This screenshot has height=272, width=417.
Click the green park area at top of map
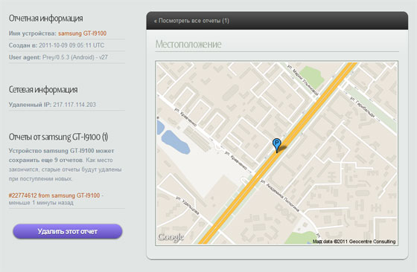coord(312,76)
